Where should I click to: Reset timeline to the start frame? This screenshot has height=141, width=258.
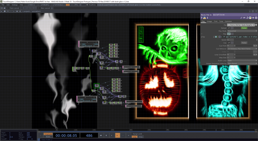pyautogui.click(x=100, y=135)
